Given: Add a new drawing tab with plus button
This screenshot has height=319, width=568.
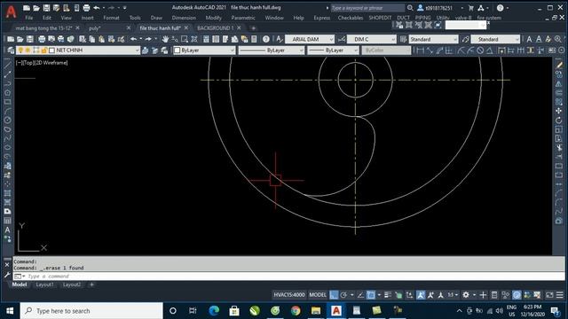Looking at the screenshot, I should pos(253,27).
